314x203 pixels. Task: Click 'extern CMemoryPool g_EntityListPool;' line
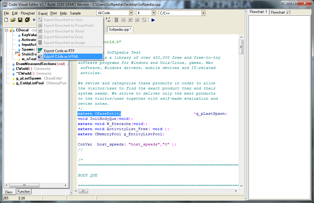pos(121,134)
